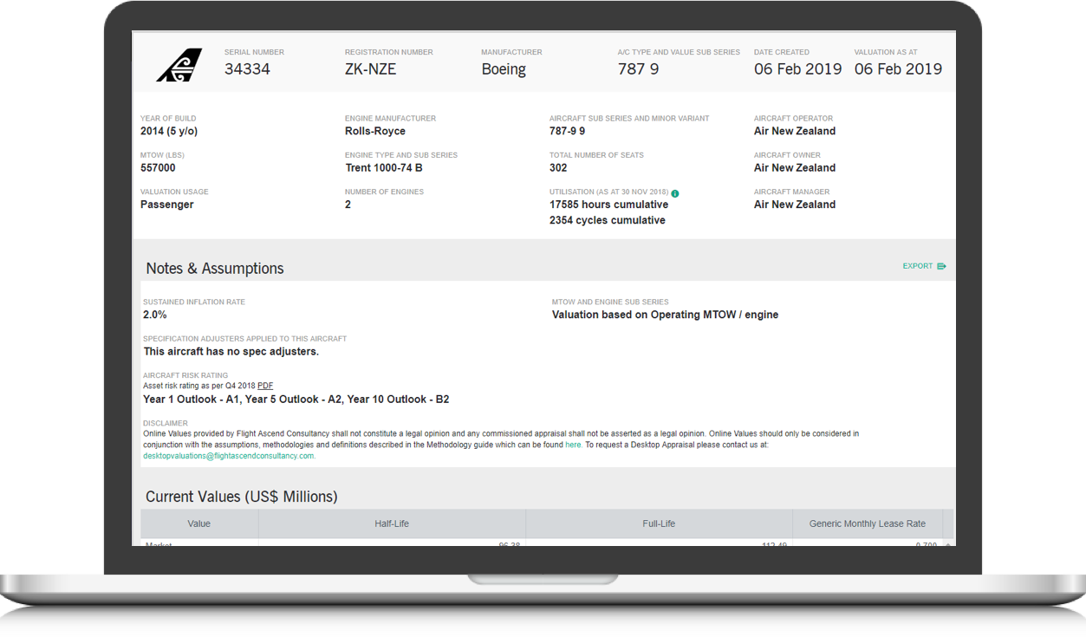Click the Valuation As At date value
The height and width of the screenshot is (637, 1086).
point(898,69)
